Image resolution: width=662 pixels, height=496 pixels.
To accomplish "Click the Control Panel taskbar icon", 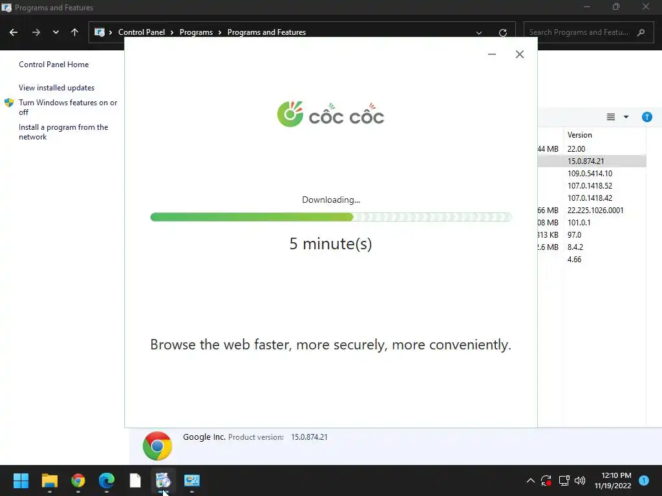I will [191, 480].
